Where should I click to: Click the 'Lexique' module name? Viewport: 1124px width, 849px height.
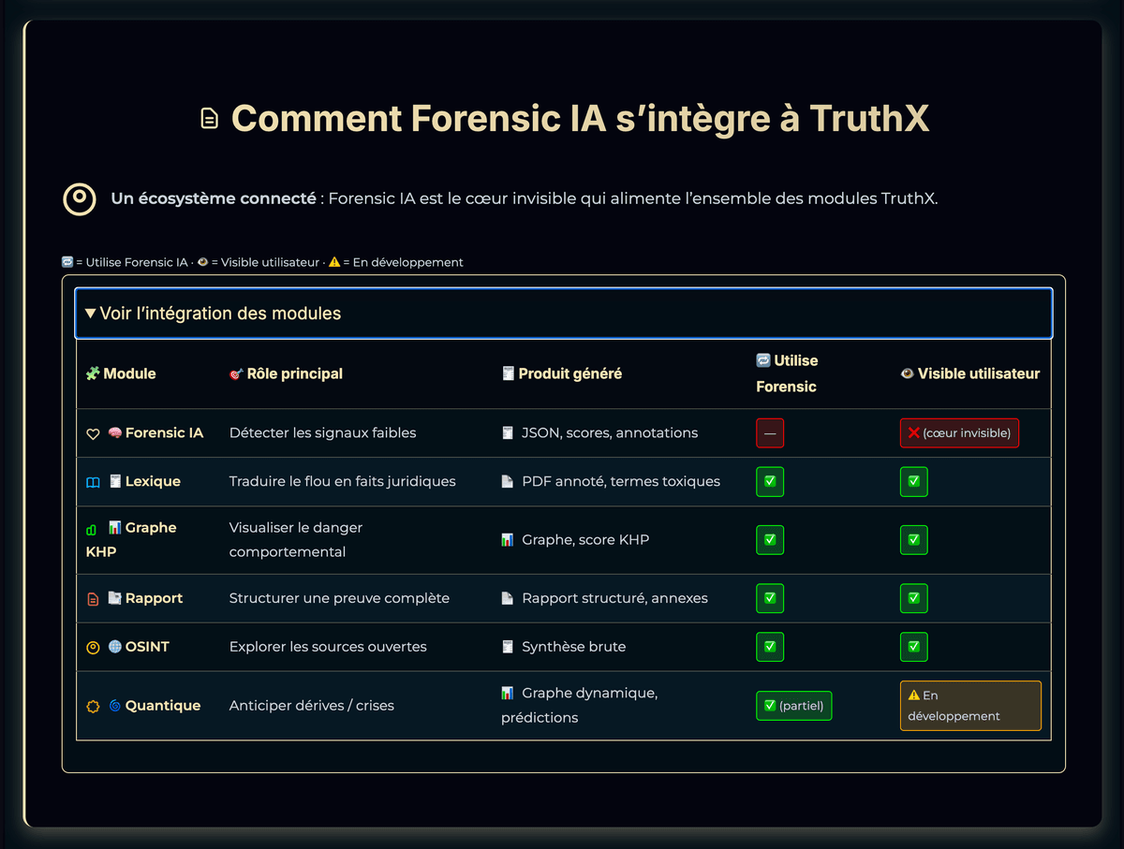click(153, 481)
